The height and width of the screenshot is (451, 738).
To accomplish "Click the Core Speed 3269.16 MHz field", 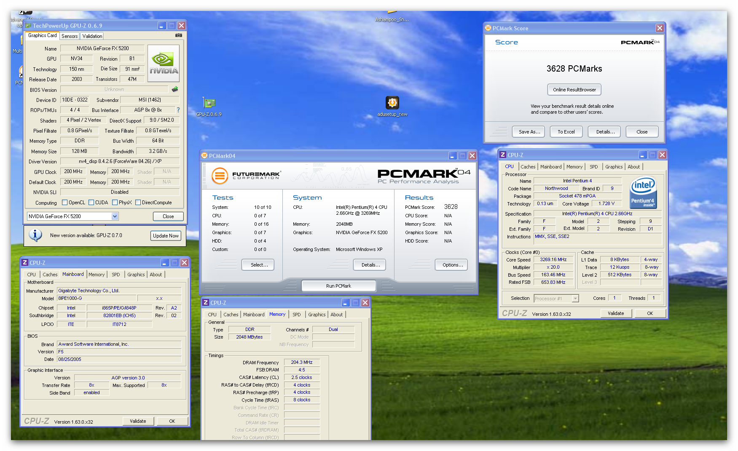I will (x=553, y=260).
